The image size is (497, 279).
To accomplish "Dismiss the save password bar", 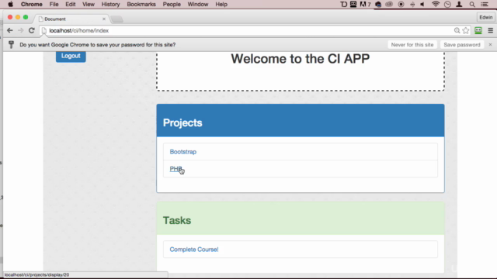I will [x=490, y=45].
